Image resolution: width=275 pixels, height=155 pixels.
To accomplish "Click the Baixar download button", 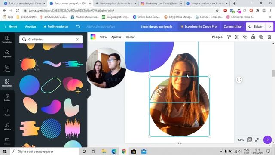I will click(256, 27).
